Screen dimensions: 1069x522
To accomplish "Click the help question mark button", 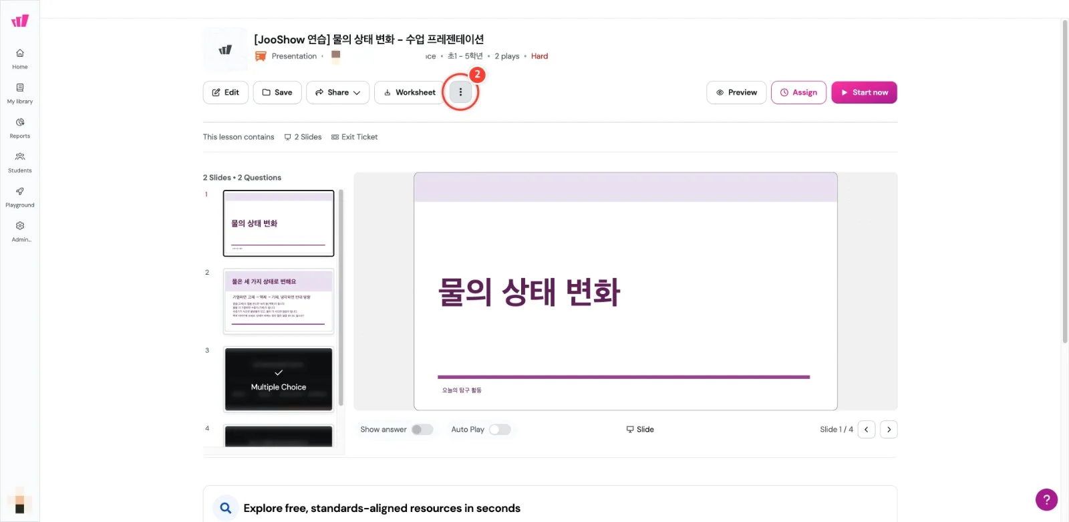I will click(1046, 499).
